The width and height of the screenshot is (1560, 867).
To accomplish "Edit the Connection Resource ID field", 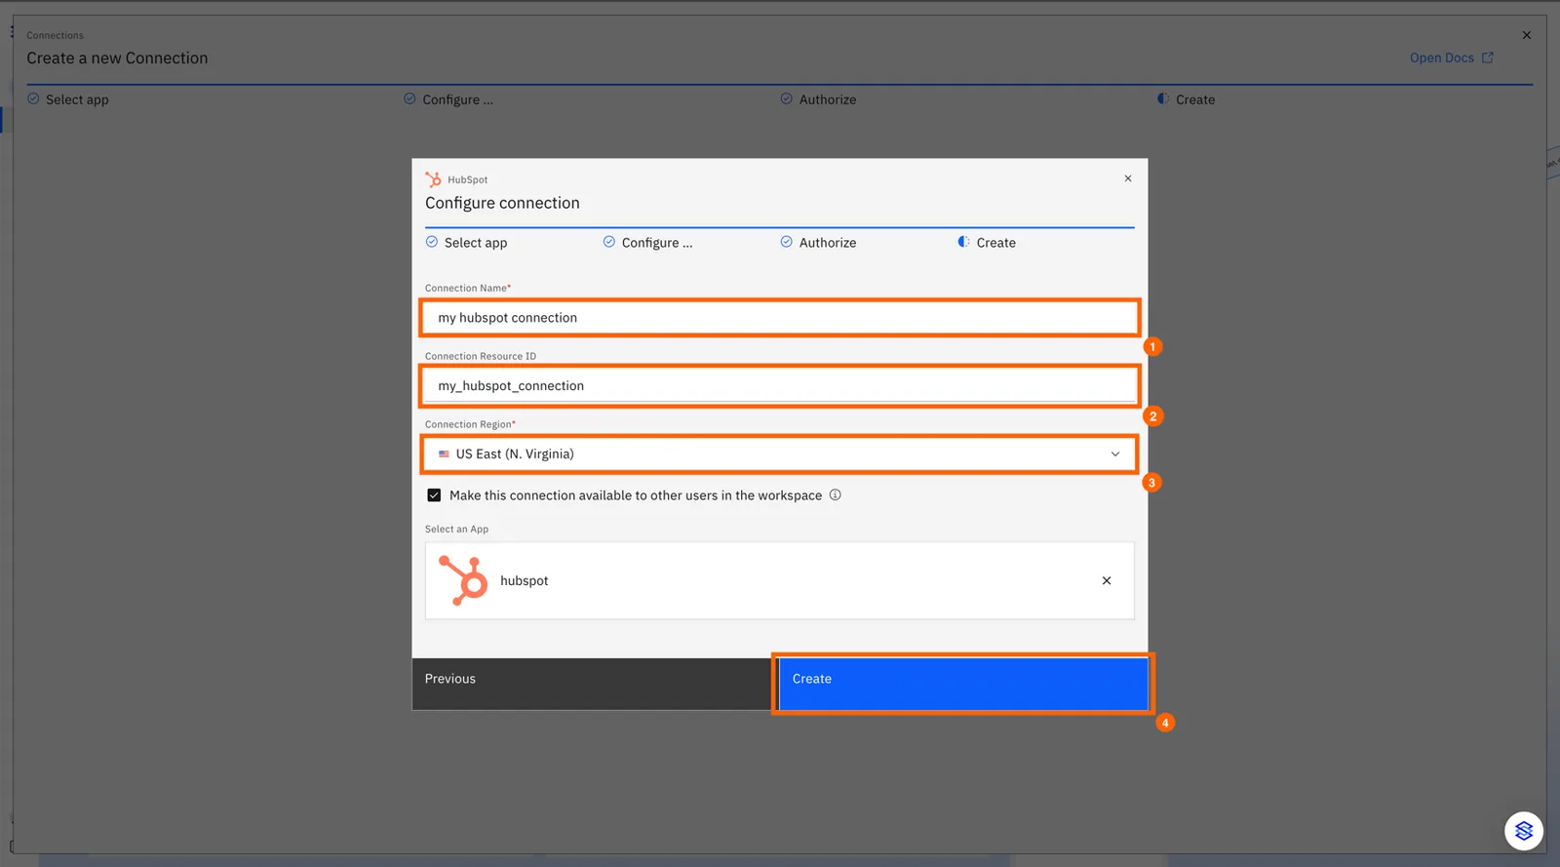I will (x=780, y=386).
